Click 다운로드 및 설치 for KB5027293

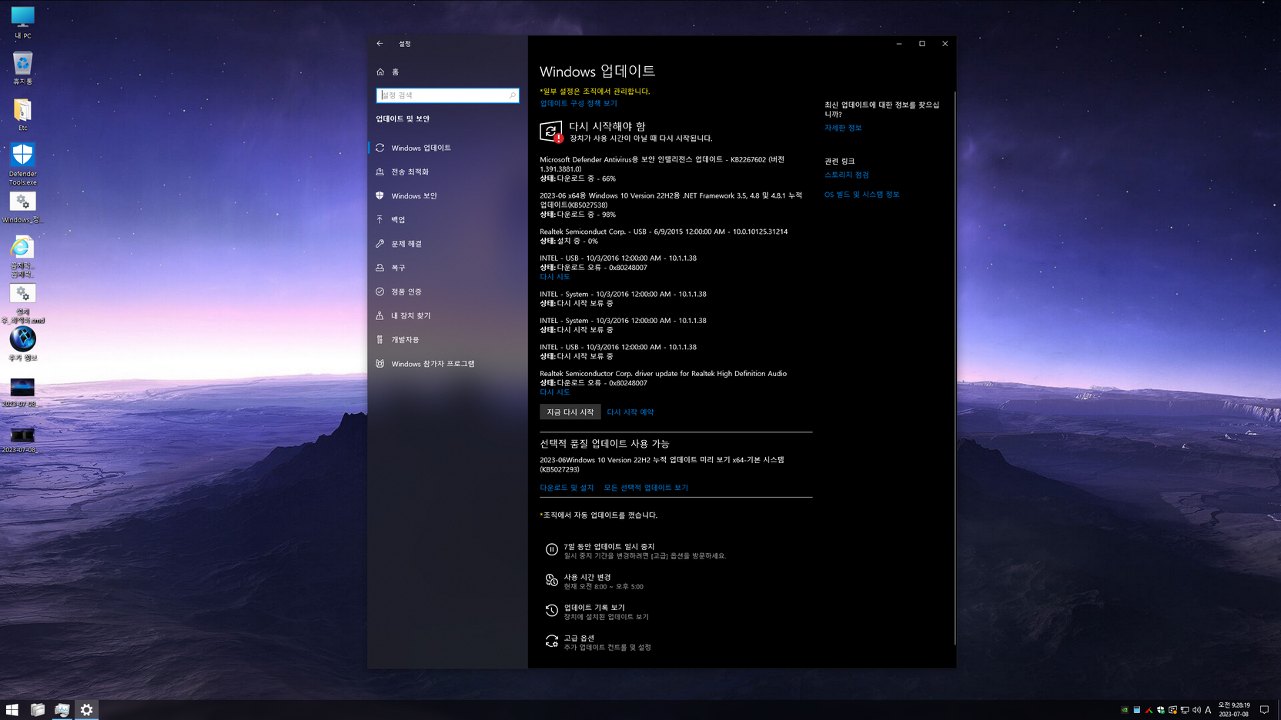tap(567, 488)
